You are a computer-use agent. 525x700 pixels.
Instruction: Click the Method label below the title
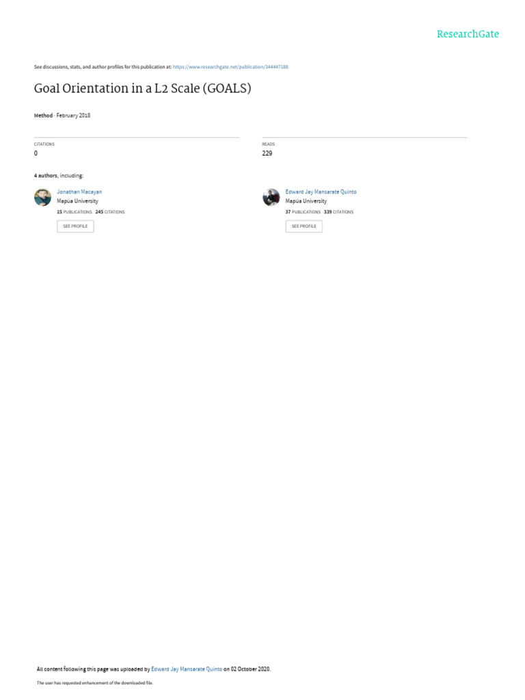click(x=43, y=115)
